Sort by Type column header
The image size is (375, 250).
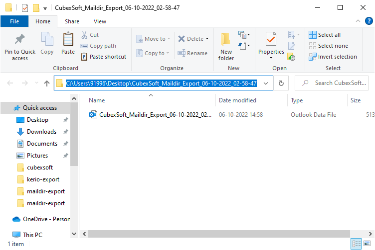(x=297, y=100)
